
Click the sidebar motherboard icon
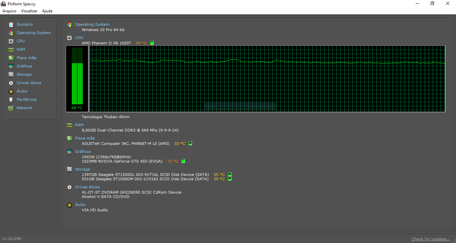coord(11,58)
